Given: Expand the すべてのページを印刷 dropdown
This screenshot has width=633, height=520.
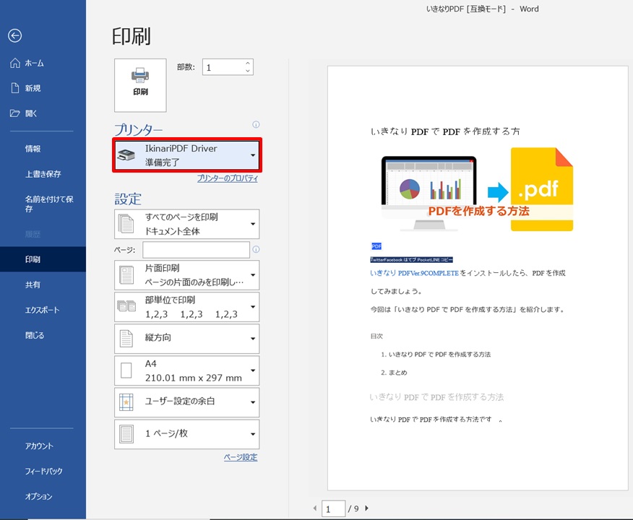Looking at the screenshot, I should pyautogui.click(x=187, y=224).
